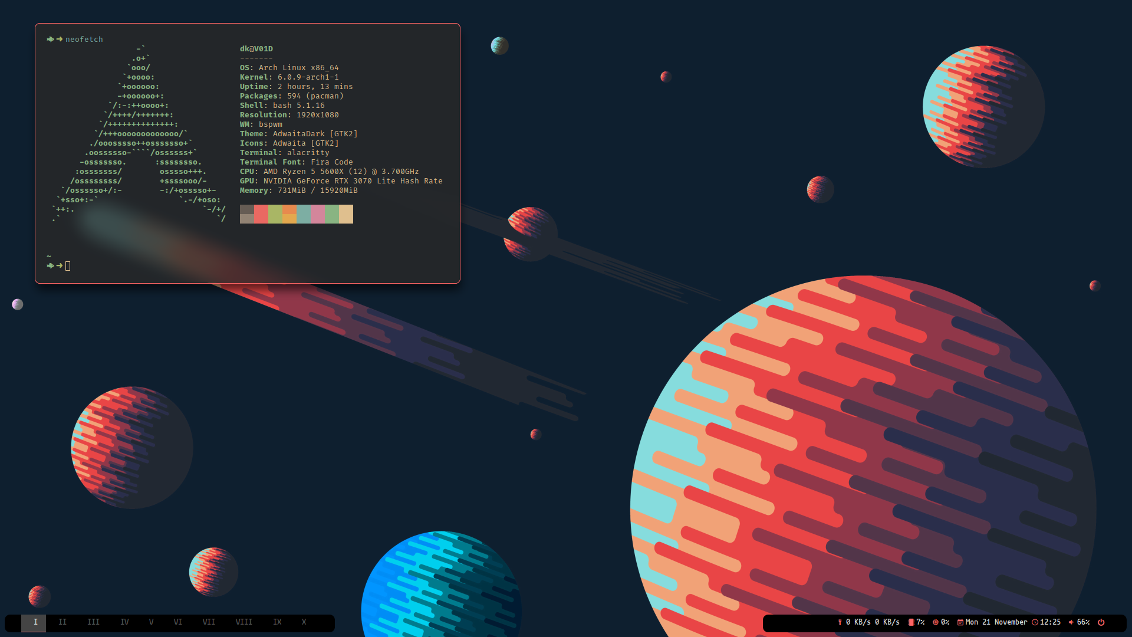Click the teal color block in neofetch palette
This screenshot has width=1132, height=637.
click(x=304, y=214)
